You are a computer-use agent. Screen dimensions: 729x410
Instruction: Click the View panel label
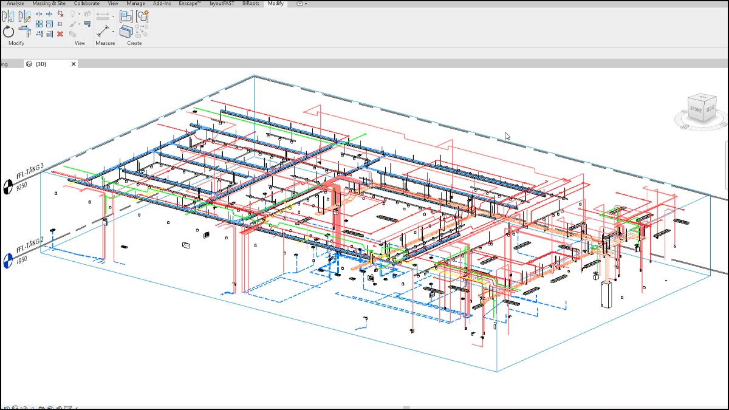point(80,43)
